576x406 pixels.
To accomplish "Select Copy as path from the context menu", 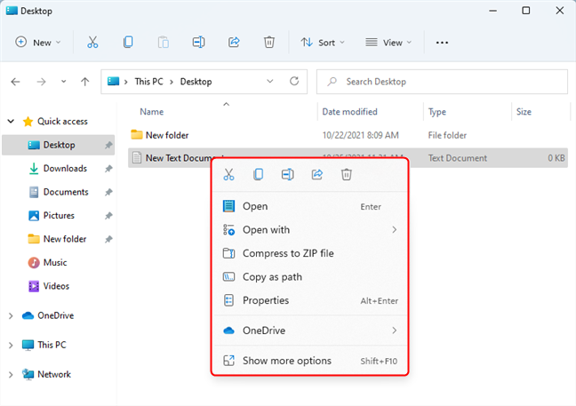I will point(272,277).
